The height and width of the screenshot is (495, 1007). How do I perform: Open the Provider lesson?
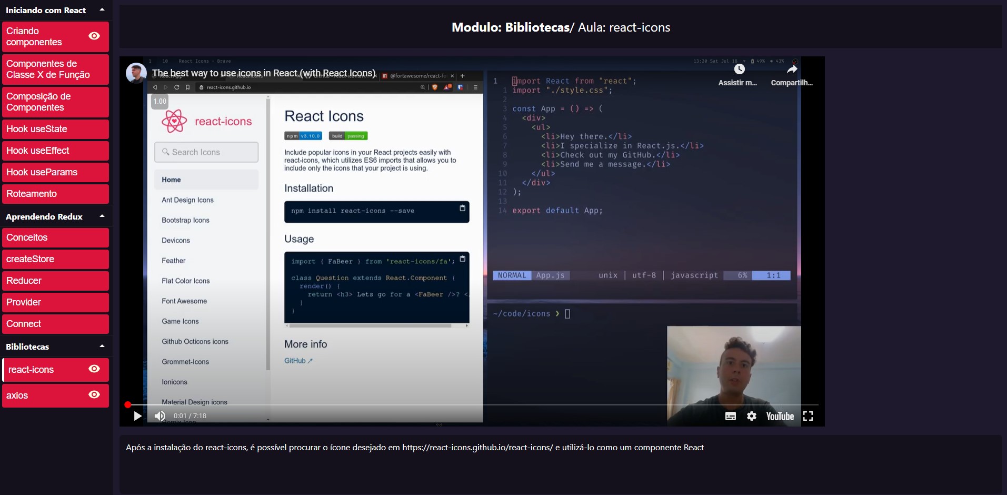point(55,302)
